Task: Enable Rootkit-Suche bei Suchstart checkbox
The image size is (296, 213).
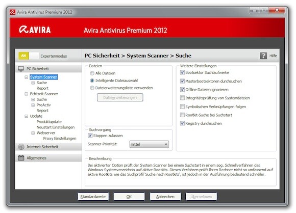Action: 182,115
